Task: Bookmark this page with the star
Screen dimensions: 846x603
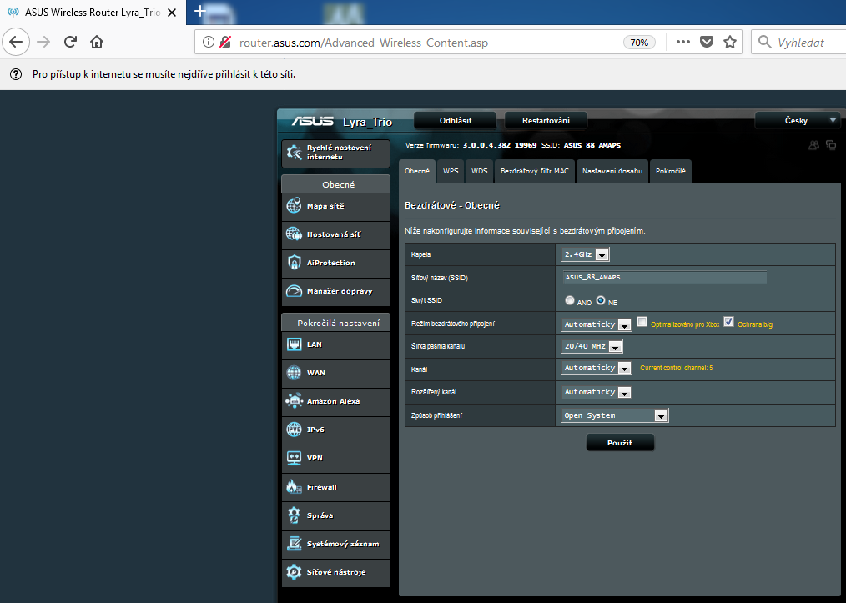Action: (x=730, y=42)
